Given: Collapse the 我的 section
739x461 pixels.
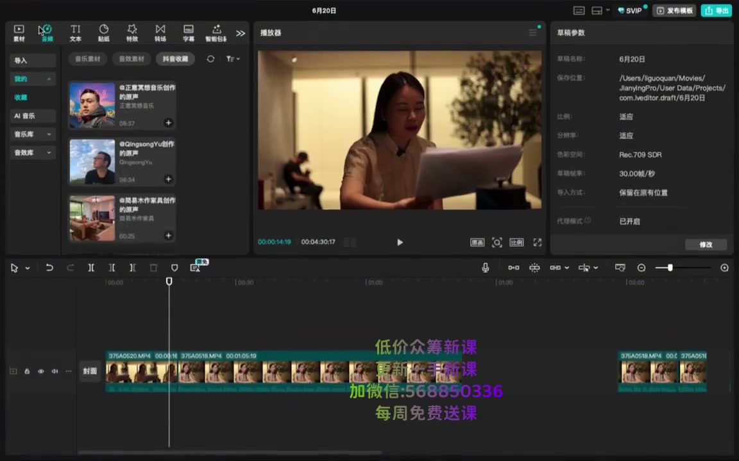Looking at the screenshot, I should coord(33,79).
